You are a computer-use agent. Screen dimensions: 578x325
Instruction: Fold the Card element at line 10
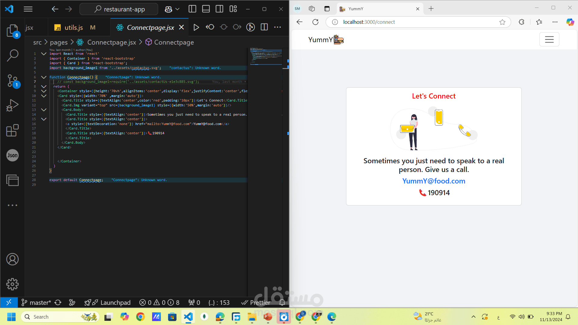coord(44,96)
